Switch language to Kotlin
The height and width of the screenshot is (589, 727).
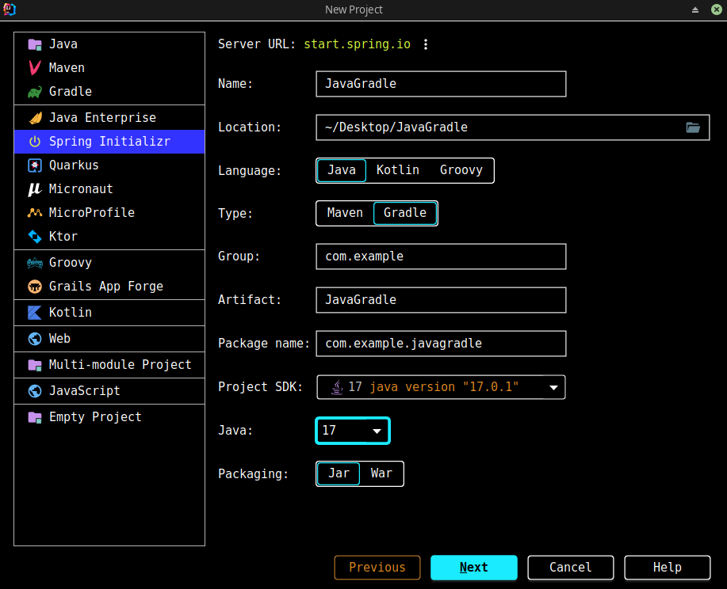click(x=398, y=170)
